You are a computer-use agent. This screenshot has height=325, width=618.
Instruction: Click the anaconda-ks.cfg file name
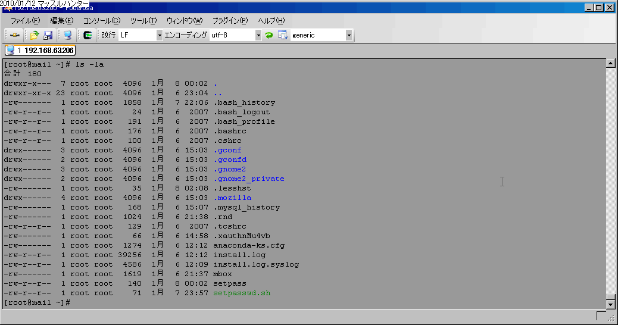[249, 245]
